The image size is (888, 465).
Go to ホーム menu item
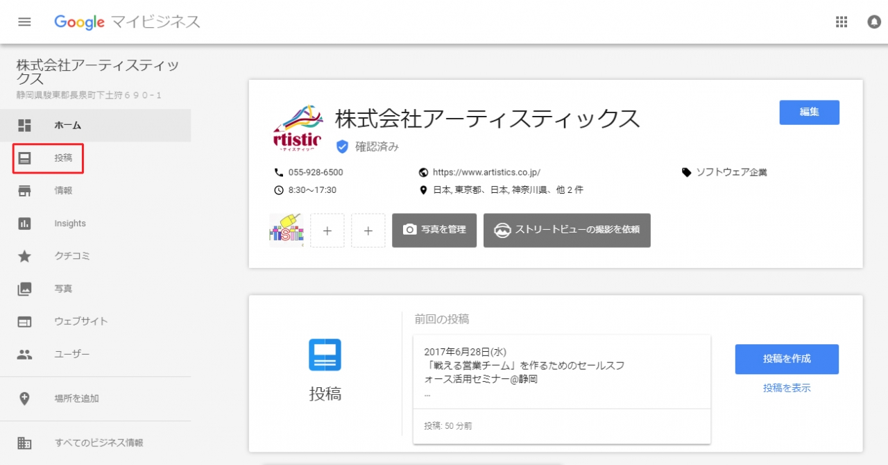point(95,126)
